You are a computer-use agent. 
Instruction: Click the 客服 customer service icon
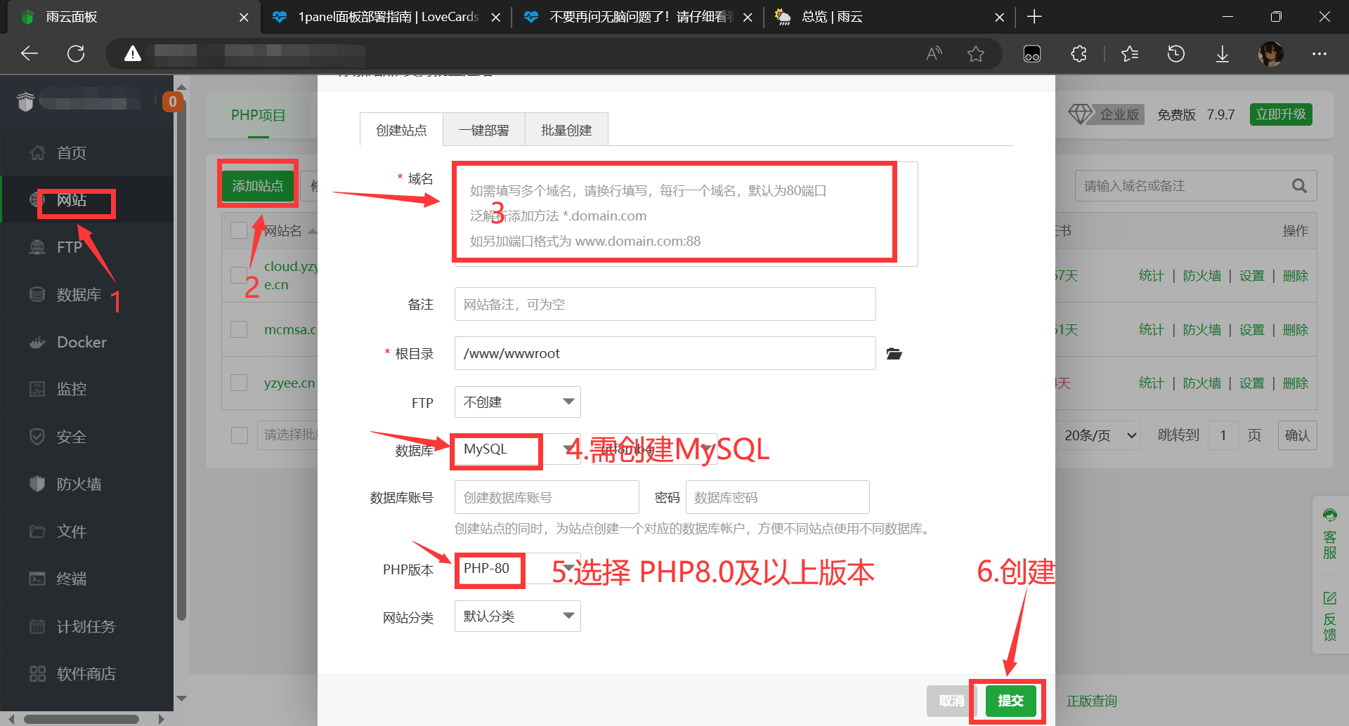pyautogui.click(x=1329, y=534)
